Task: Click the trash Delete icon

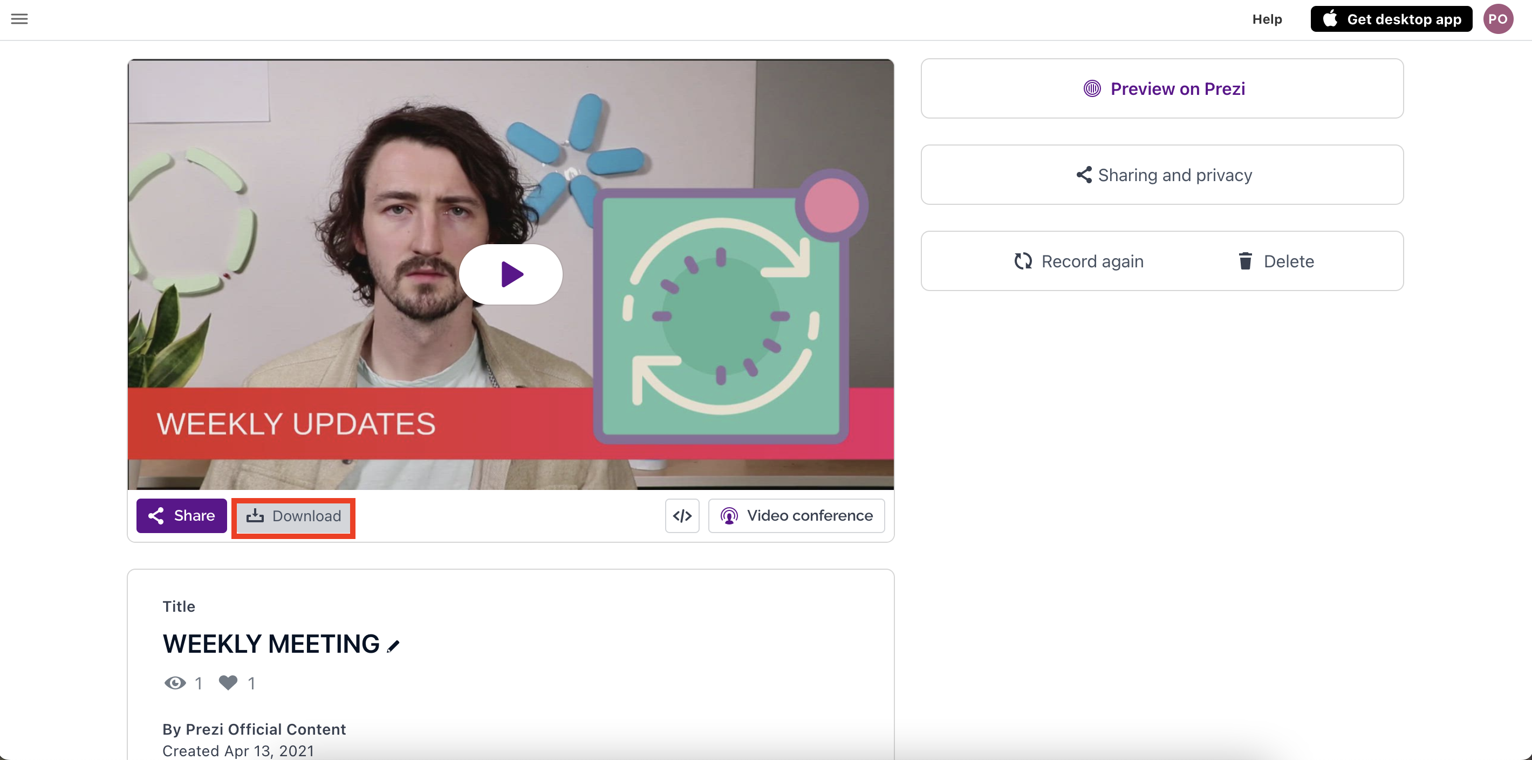Action: 1245,261
